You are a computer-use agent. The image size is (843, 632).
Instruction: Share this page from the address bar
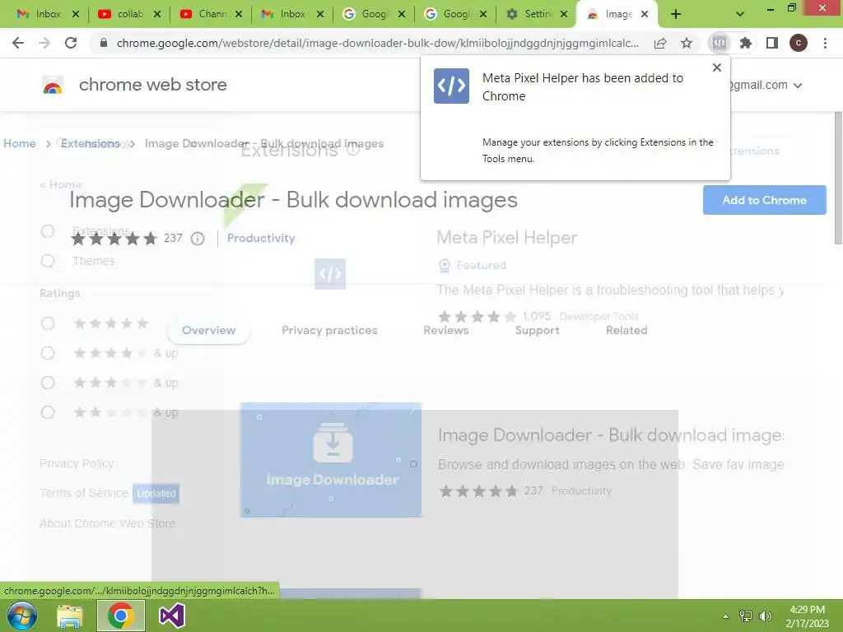(660, 43)
